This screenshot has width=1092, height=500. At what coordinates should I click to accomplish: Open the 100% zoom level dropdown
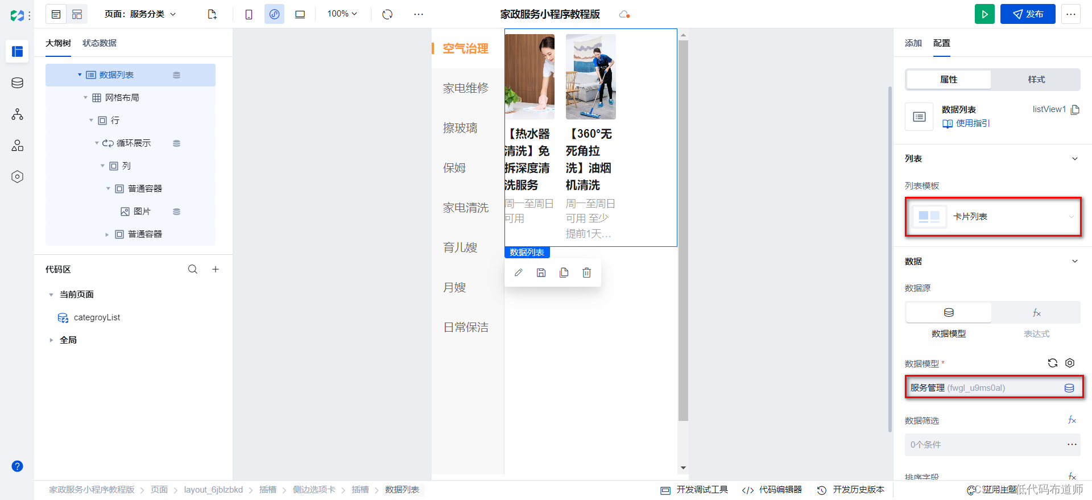tap(342, 14)
